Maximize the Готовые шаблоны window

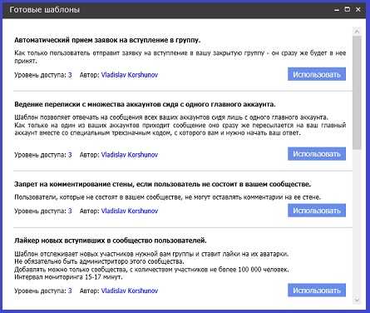pos(348,9)
